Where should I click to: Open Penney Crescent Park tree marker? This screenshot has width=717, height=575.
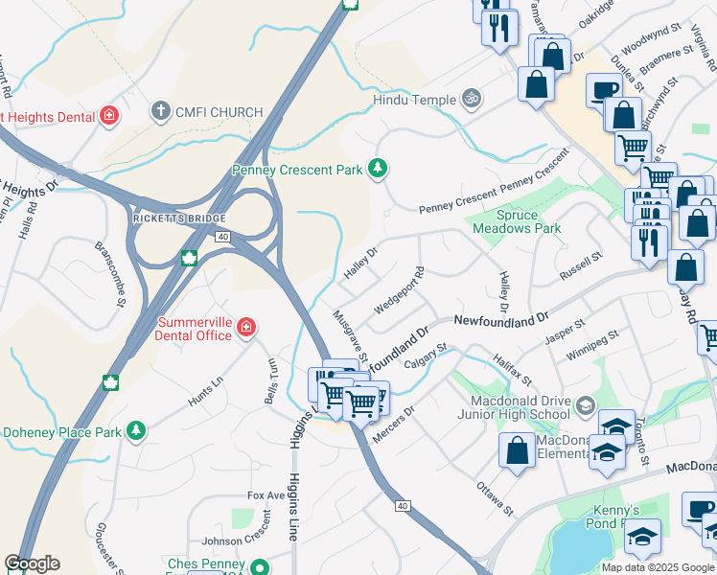(x=378, y=169)
